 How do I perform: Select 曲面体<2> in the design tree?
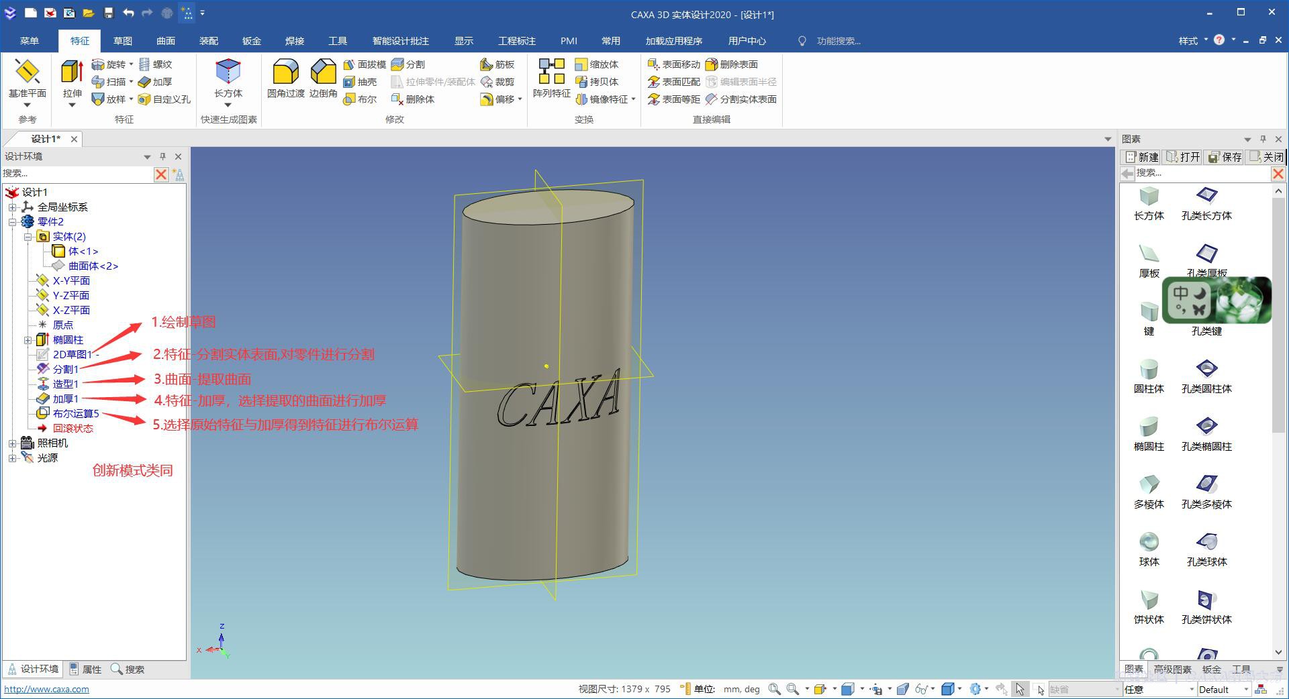click(93, 266)
